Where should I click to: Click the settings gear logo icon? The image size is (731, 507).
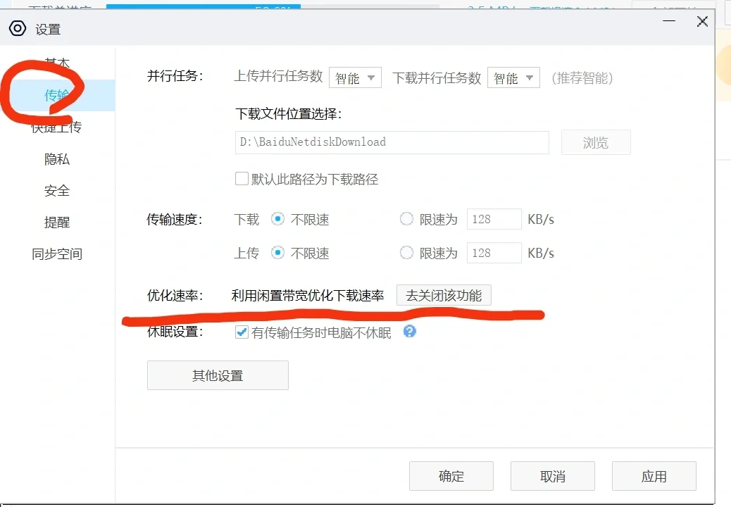point(18,29)
